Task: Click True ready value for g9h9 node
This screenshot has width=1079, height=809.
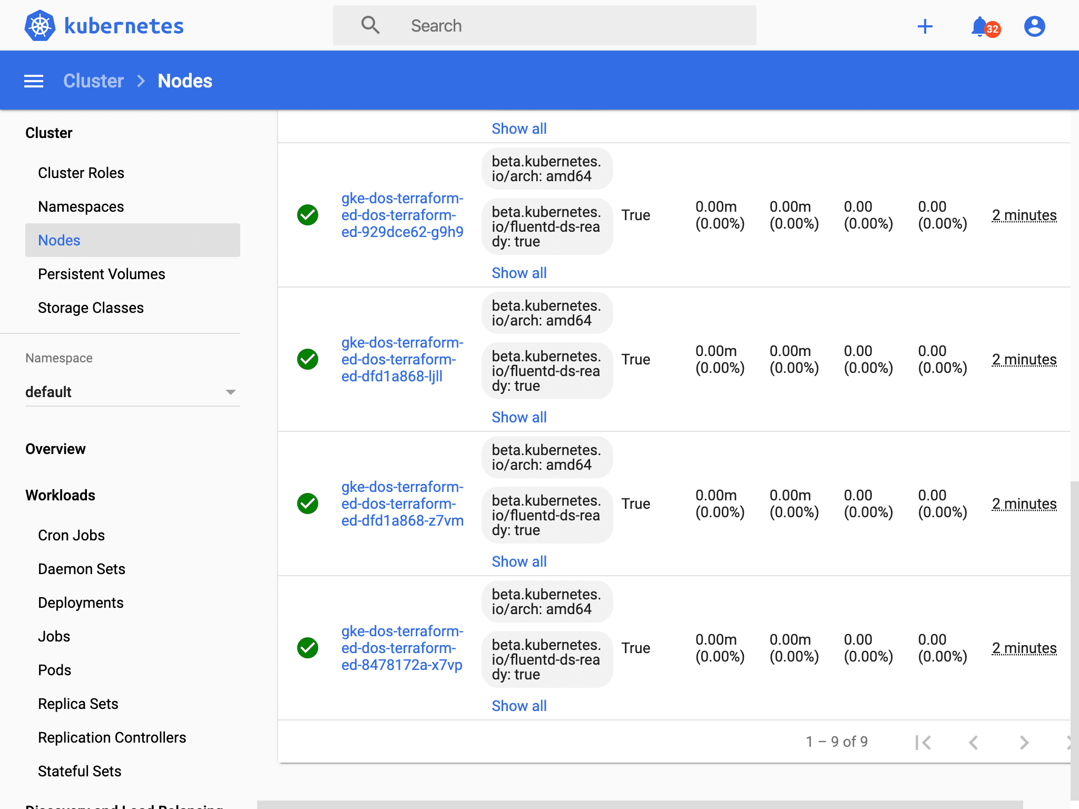Action: 635,215
